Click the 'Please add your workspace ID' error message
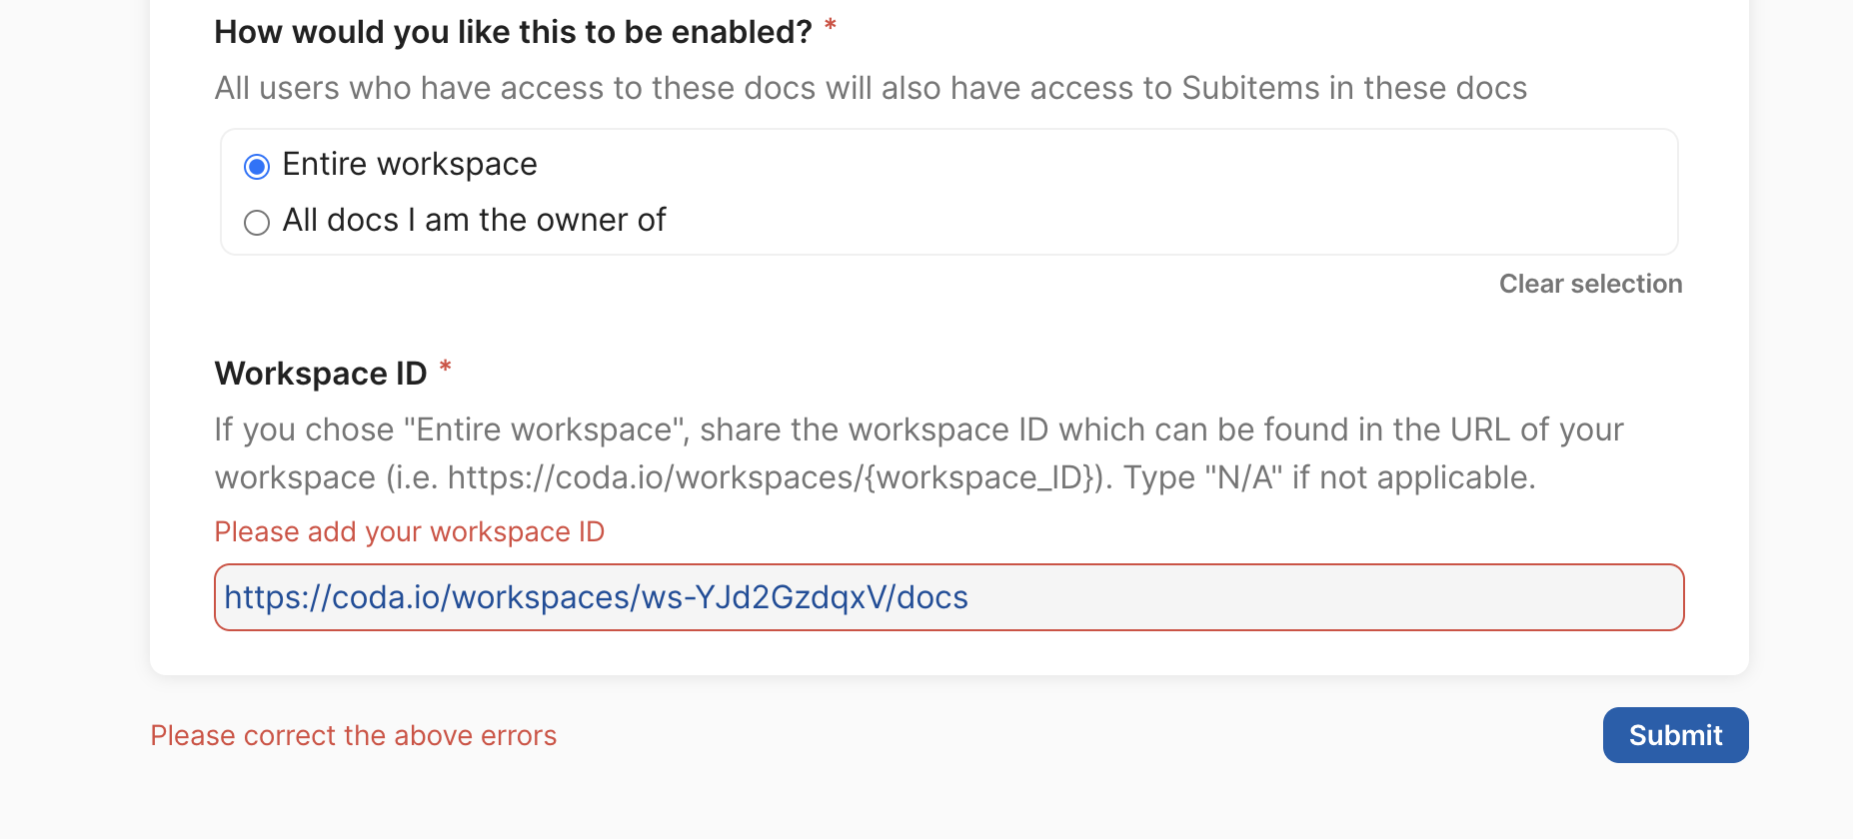 click(410, 531)
